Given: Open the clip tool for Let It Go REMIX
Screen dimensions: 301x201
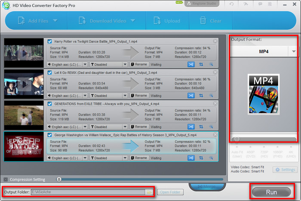Looking at the screenshot, I should (191, 96).
